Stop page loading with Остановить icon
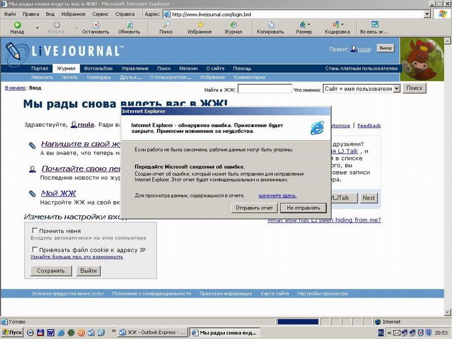Viewport: 452px width, 339px height. 95,25
